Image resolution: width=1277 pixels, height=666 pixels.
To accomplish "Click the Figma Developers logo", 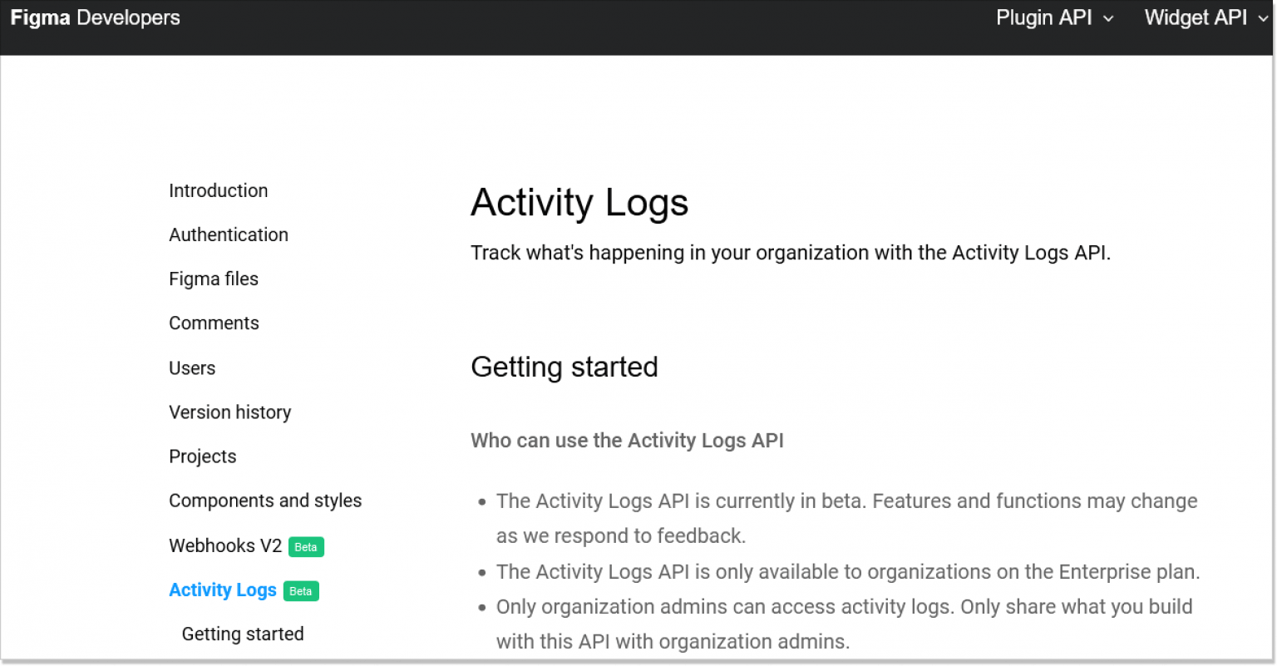I will point(95,18).
